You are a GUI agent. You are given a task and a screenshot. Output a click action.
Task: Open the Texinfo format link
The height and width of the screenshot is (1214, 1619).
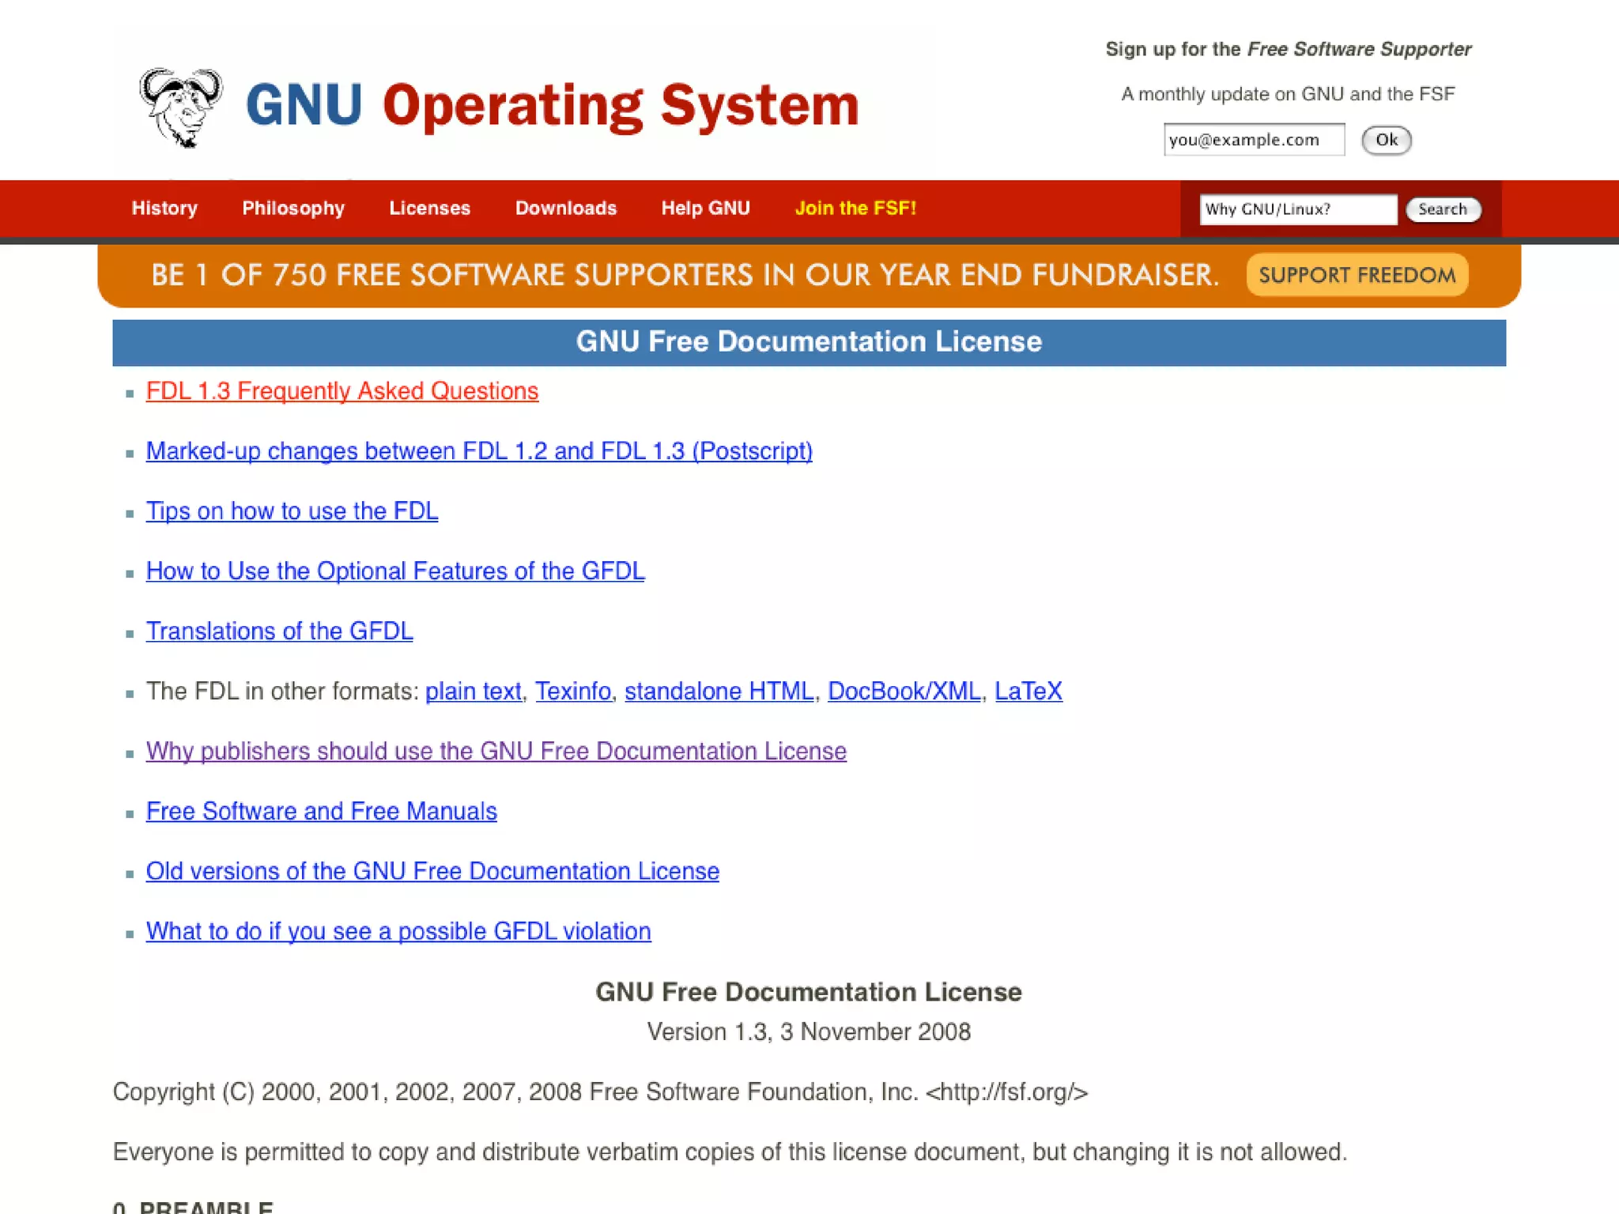click(x=572, y=692)
